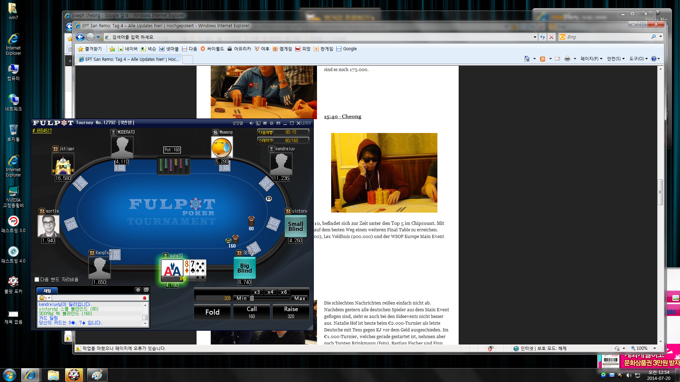Open the recent pages dropdown arrow

click(98, 37)
